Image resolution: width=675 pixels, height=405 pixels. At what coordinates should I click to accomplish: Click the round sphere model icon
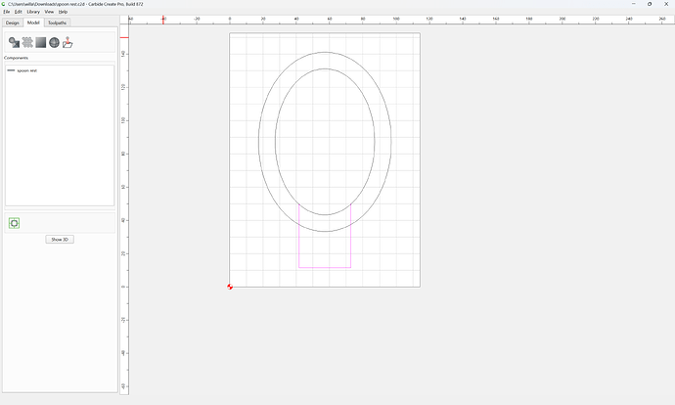point(54,42)
